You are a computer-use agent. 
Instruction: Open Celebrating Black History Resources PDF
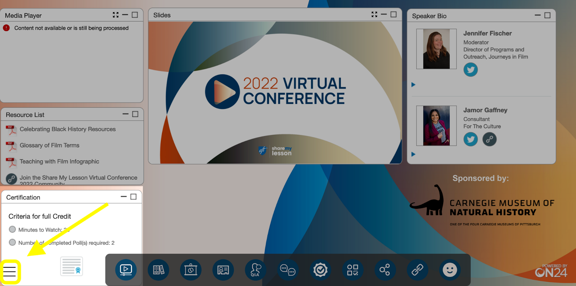click(x=68, y=129)
